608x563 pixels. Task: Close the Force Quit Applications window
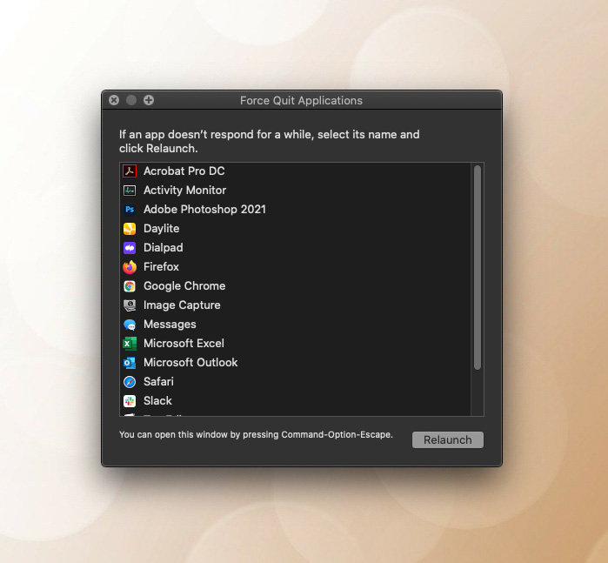[x=114, y=100]
